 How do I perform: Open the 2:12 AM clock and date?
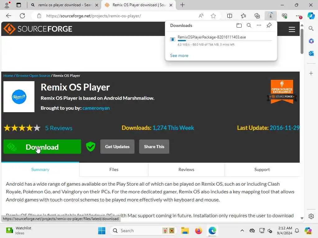click(285, 231)
